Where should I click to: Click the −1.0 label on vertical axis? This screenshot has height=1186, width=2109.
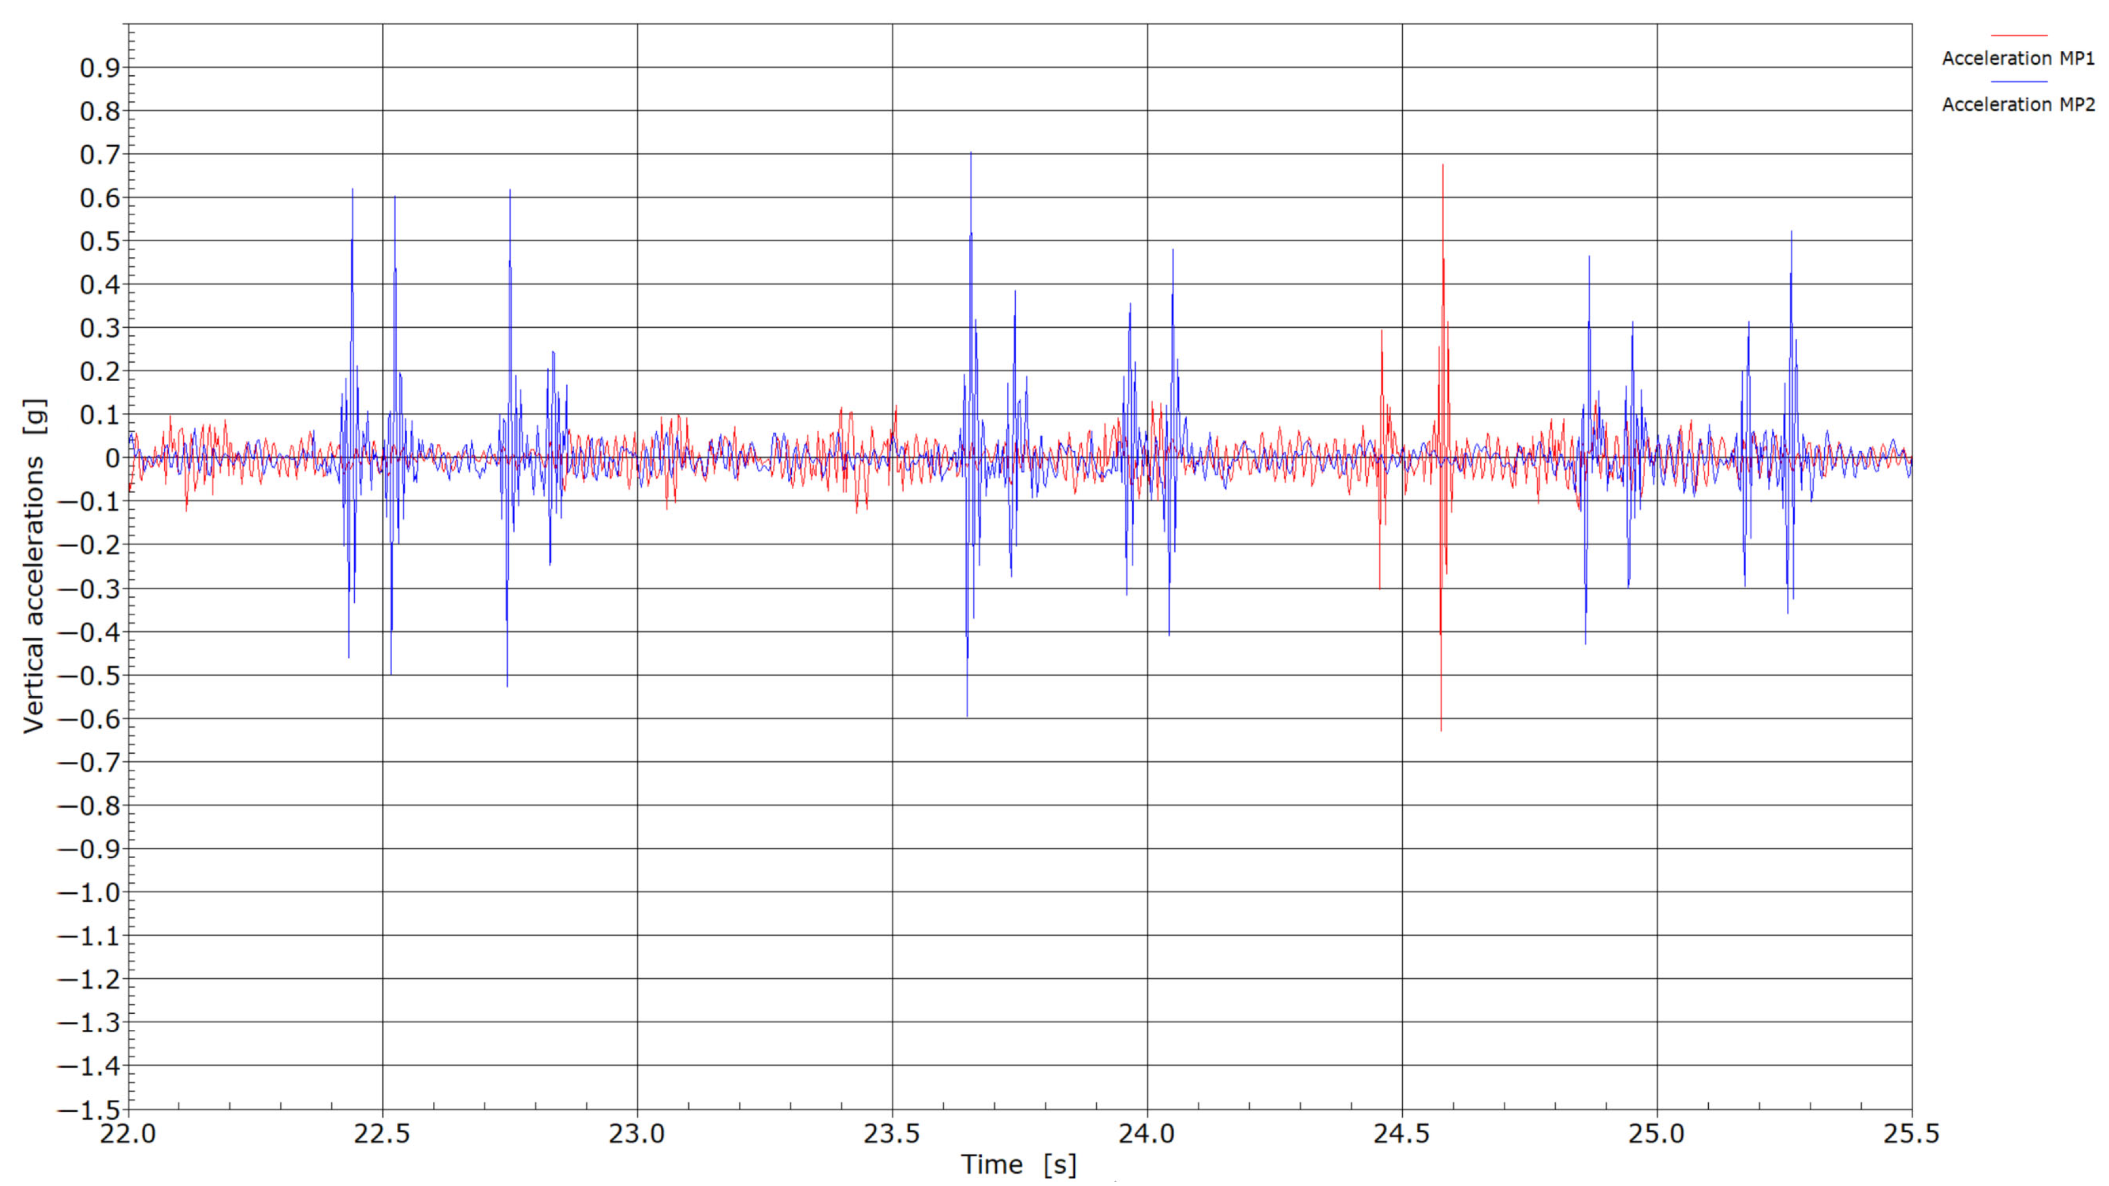(88, 892)
